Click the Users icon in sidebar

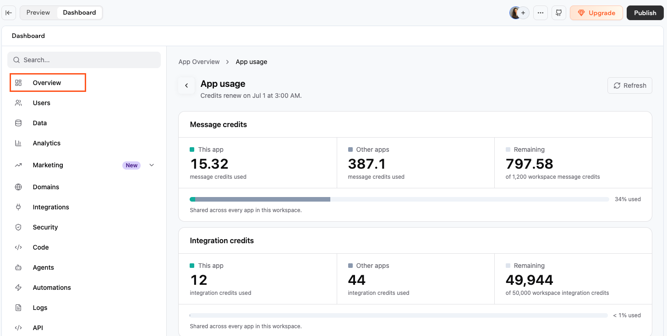tap(18, 103)
